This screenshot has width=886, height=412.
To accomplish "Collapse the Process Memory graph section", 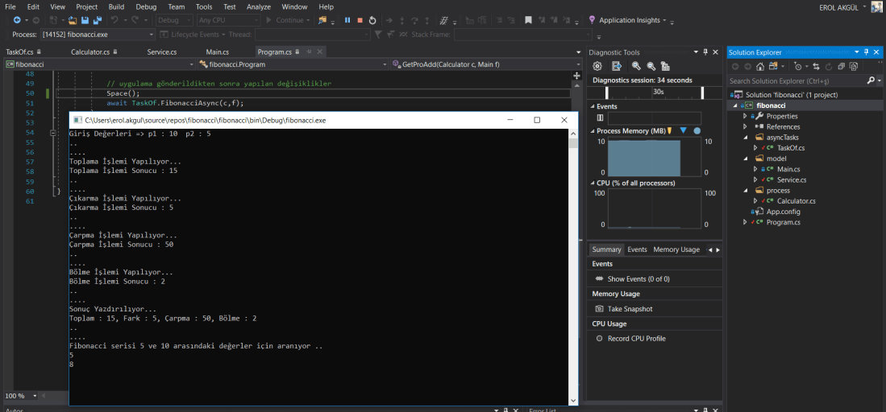I will (x=593, y=130).
